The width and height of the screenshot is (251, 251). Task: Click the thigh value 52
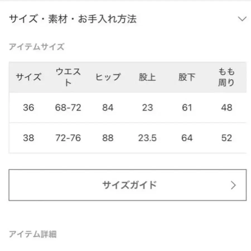click(227, 138)
